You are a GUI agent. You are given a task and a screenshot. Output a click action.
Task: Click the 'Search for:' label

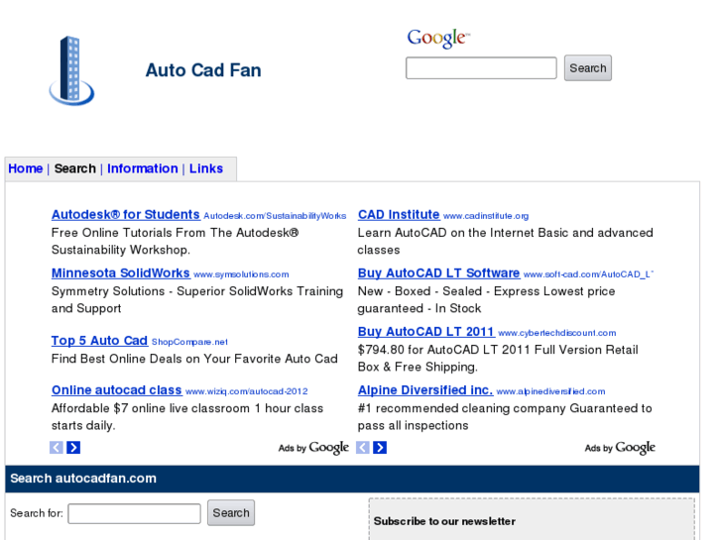click(x=37, y=513)
